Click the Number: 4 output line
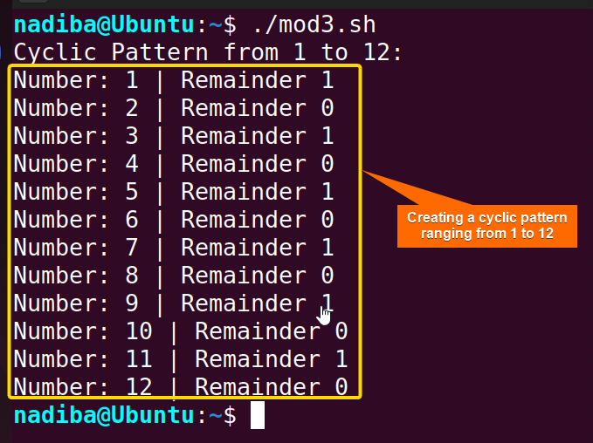Screen dimensions: 593x443 (174, 164)
